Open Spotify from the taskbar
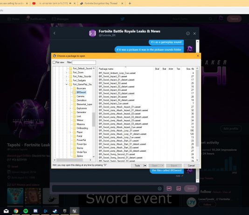This screenshot has width=249, height=215. click(26, 211)
